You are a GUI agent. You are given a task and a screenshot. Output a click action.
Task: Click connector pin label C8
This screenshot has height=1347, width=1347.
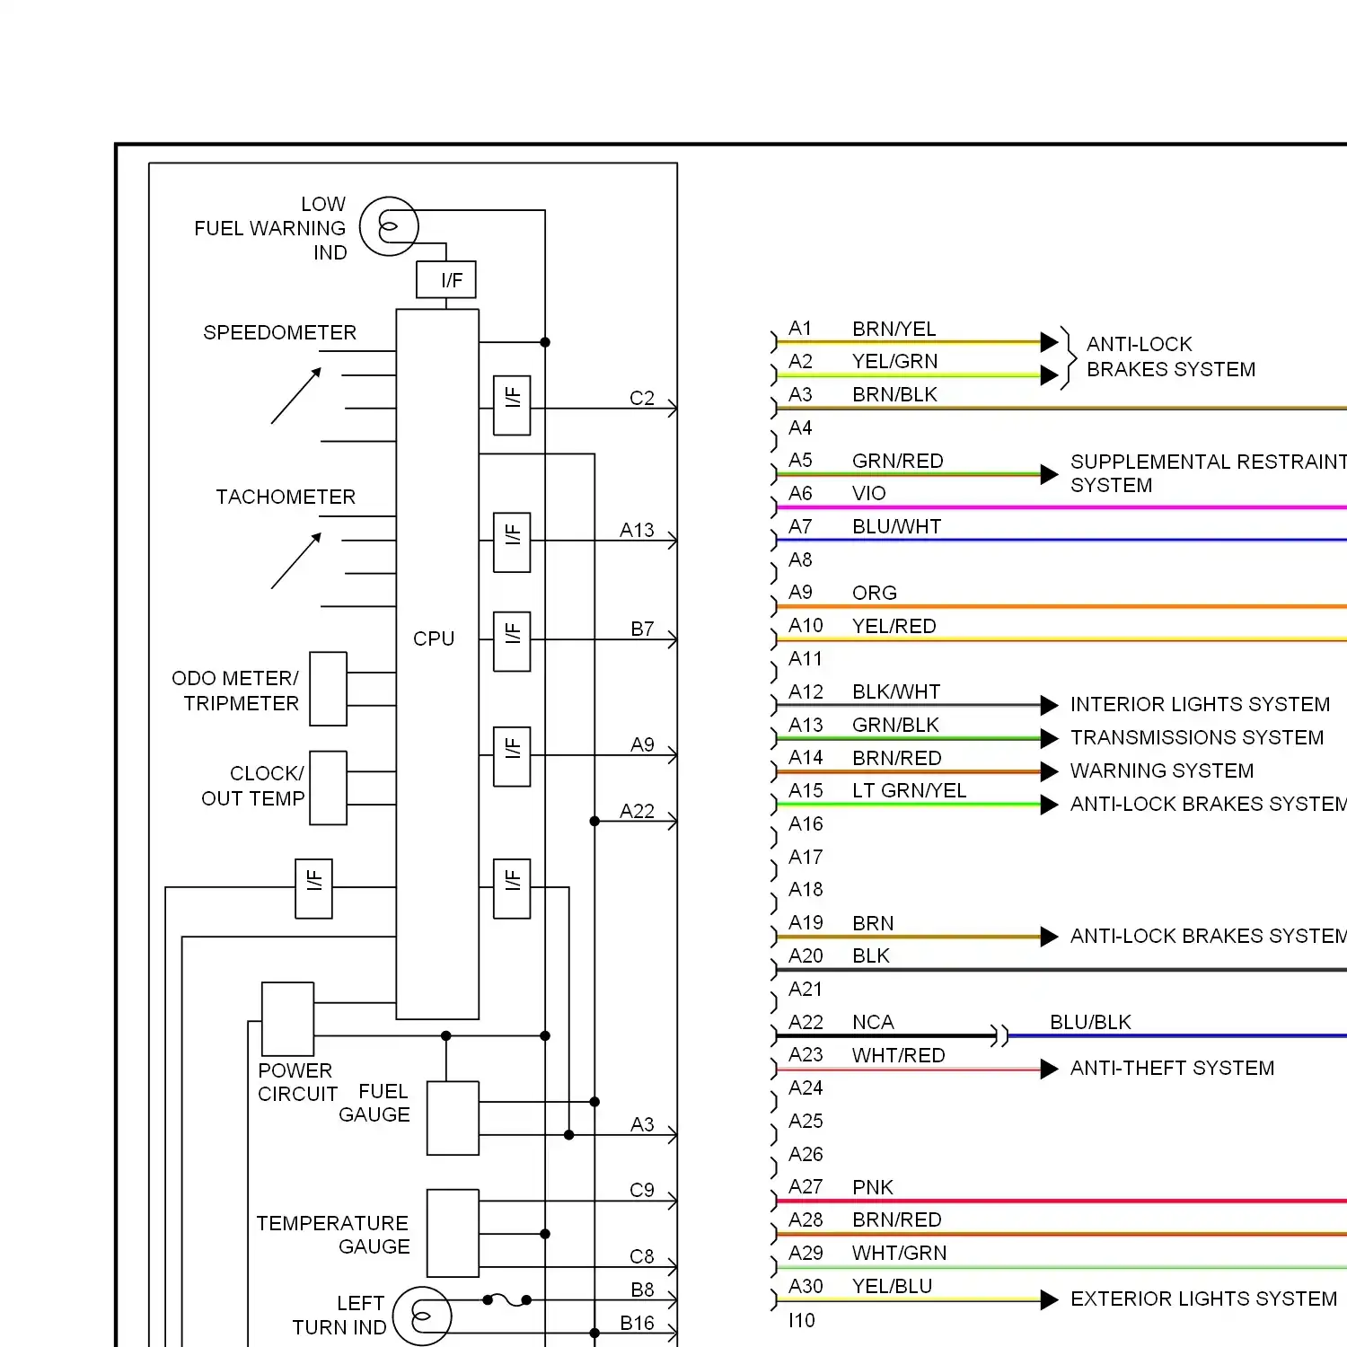pyautogui.click(x=642, y=1256)
